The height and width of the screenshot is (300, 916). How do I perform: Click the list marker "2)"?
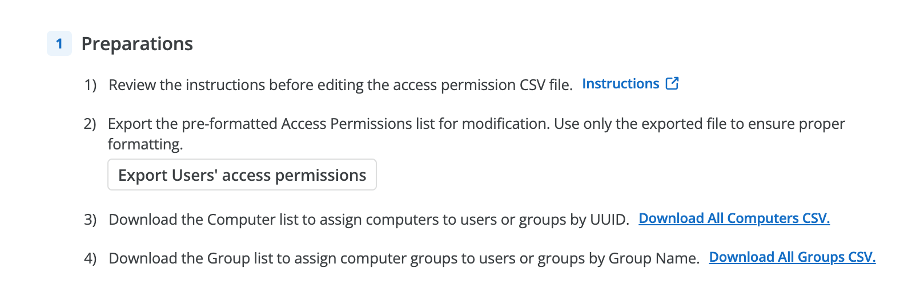(x=90, y=124)
